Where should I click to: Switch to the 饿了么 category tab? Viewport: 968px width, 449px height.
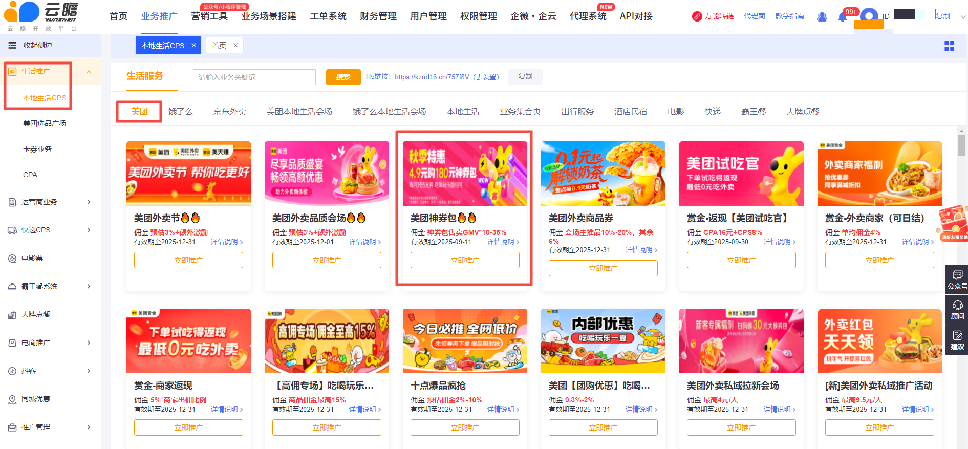(180, 111)
